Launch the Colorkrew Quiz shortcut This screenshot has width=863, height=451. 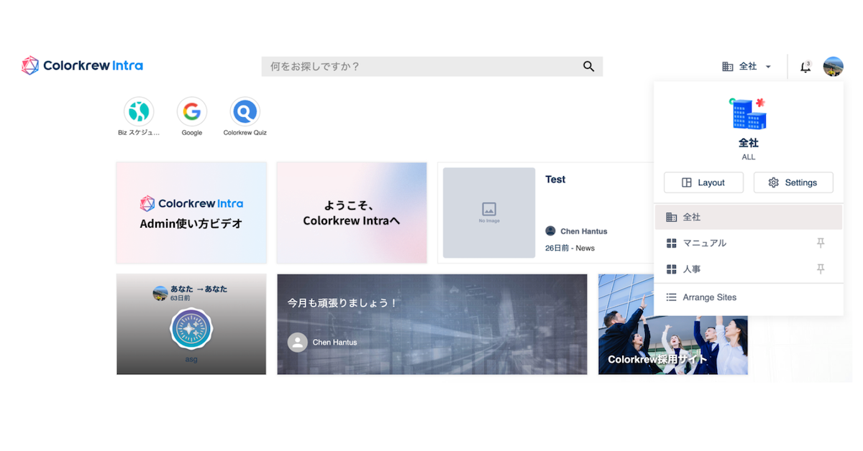[245, 112]
